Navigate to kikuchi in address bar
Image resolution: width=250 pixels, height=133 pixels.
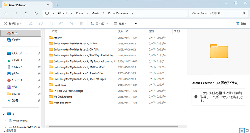(x=62, y=13)
